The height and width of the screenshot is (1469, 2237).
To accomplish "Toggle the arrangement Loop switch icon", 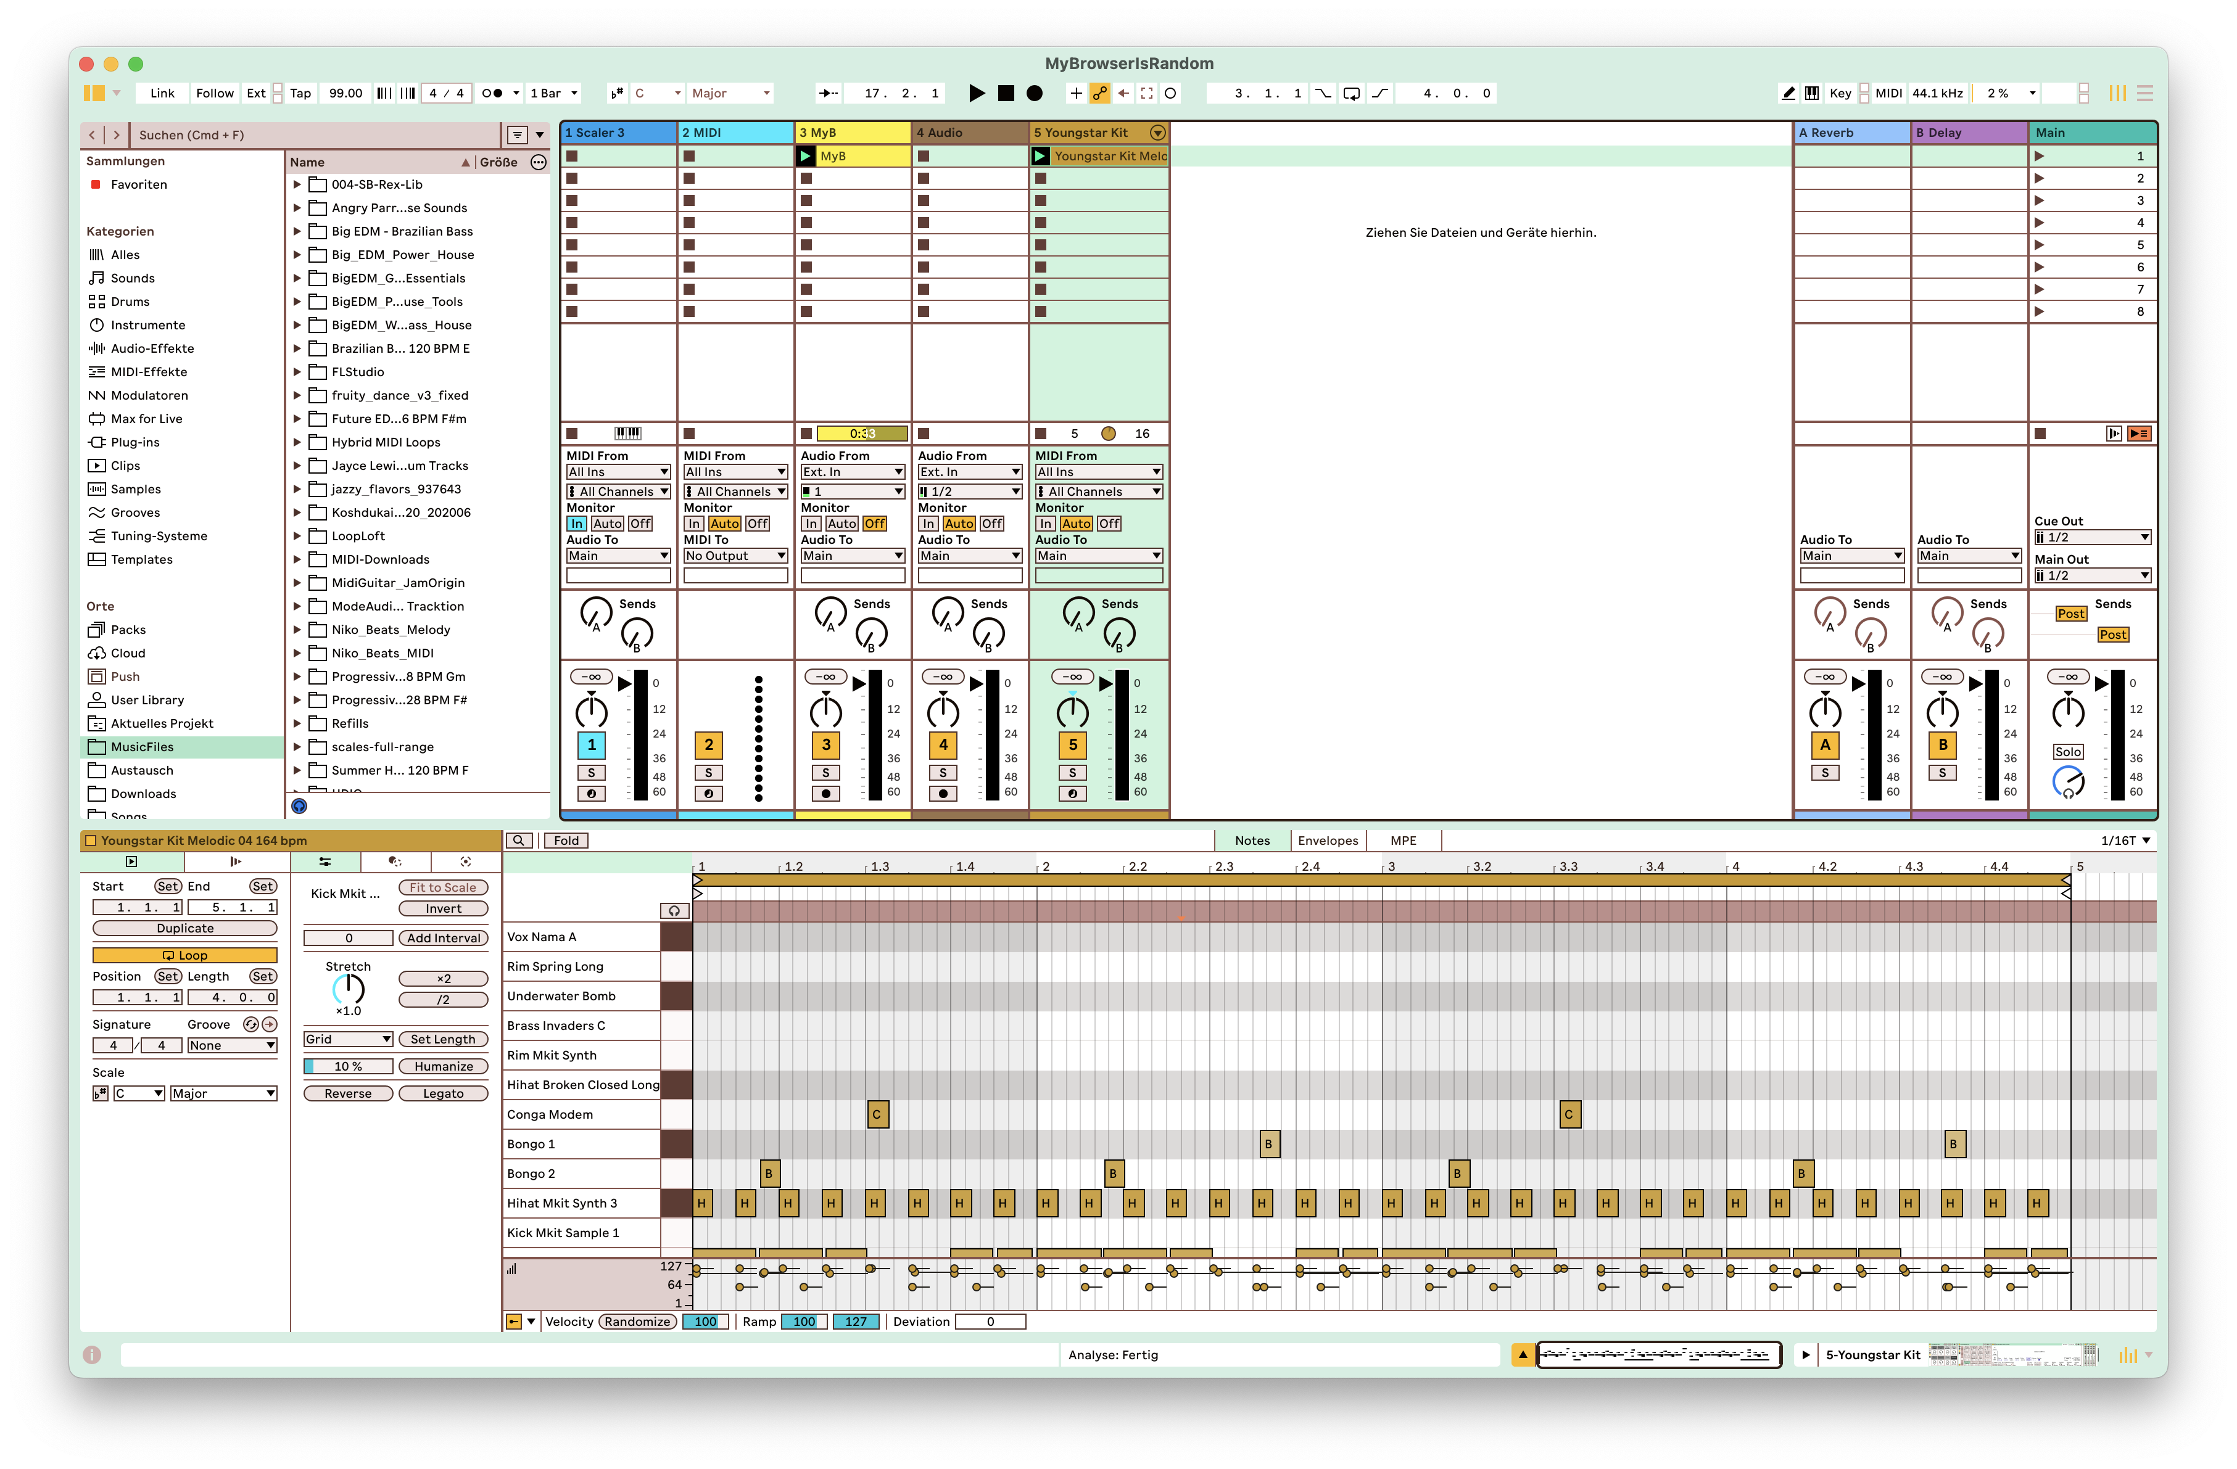I will click(x=1350, y=93).
